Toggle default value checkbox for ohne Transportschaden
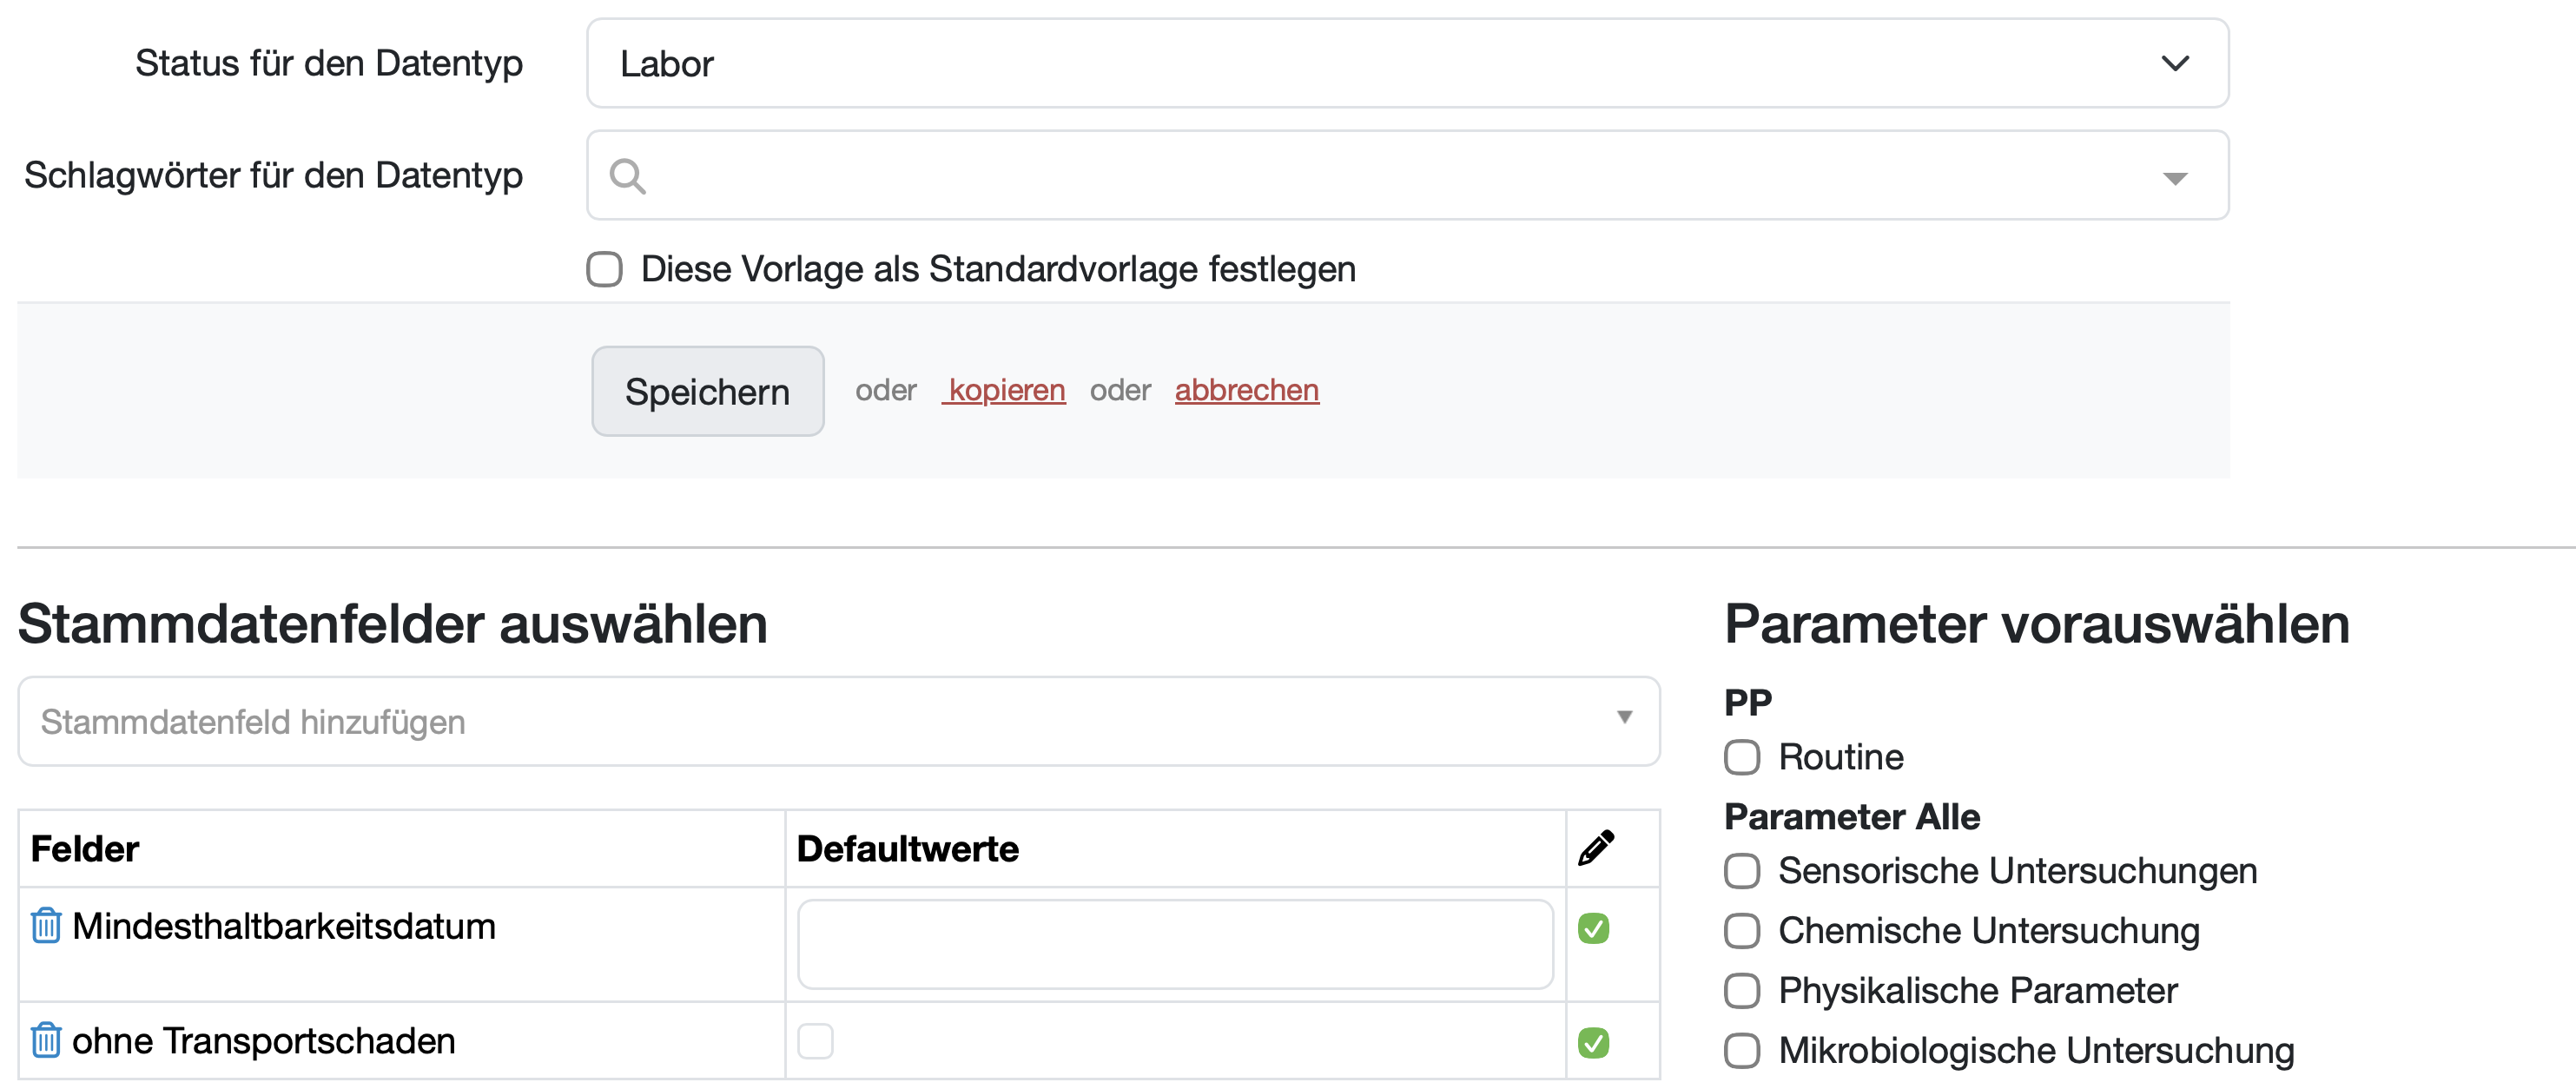Viewport: 2576px width, 1089px height. point(815,1041)
